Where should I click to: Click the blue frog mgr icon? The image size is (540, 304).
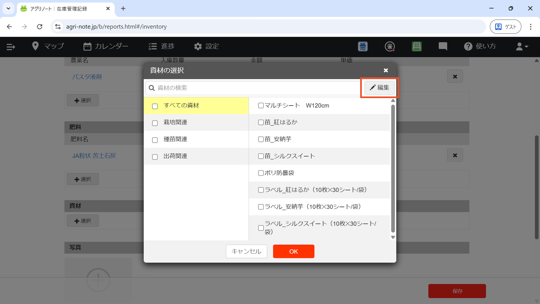(363, 46)
